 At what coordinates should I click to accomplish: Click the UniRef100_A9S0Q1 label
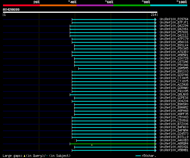point(174,147)
